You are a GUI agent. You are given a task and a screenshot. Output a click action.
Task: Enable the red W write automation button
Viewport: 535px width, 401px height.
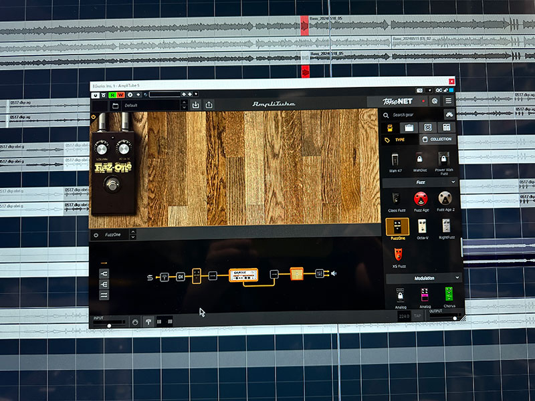point(120,95)
